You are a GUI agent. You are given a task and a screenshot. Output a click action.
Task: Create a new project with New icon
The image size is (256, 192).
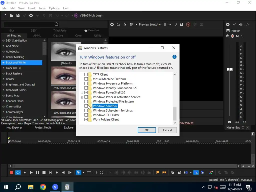click(5, 15)
